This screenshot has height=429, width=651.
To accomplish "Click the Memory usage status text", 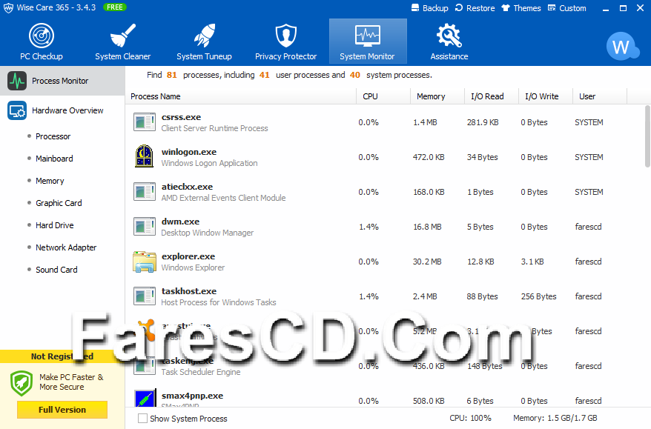I will 555,418.
